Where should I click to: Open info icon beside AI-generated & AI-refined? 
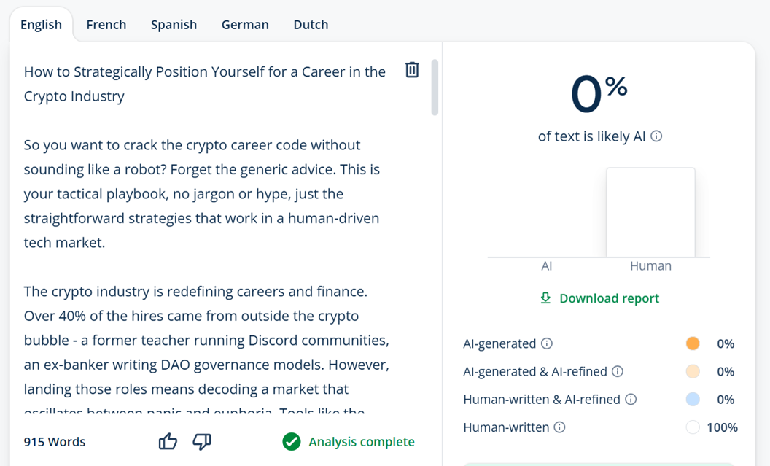click(618, 371)
